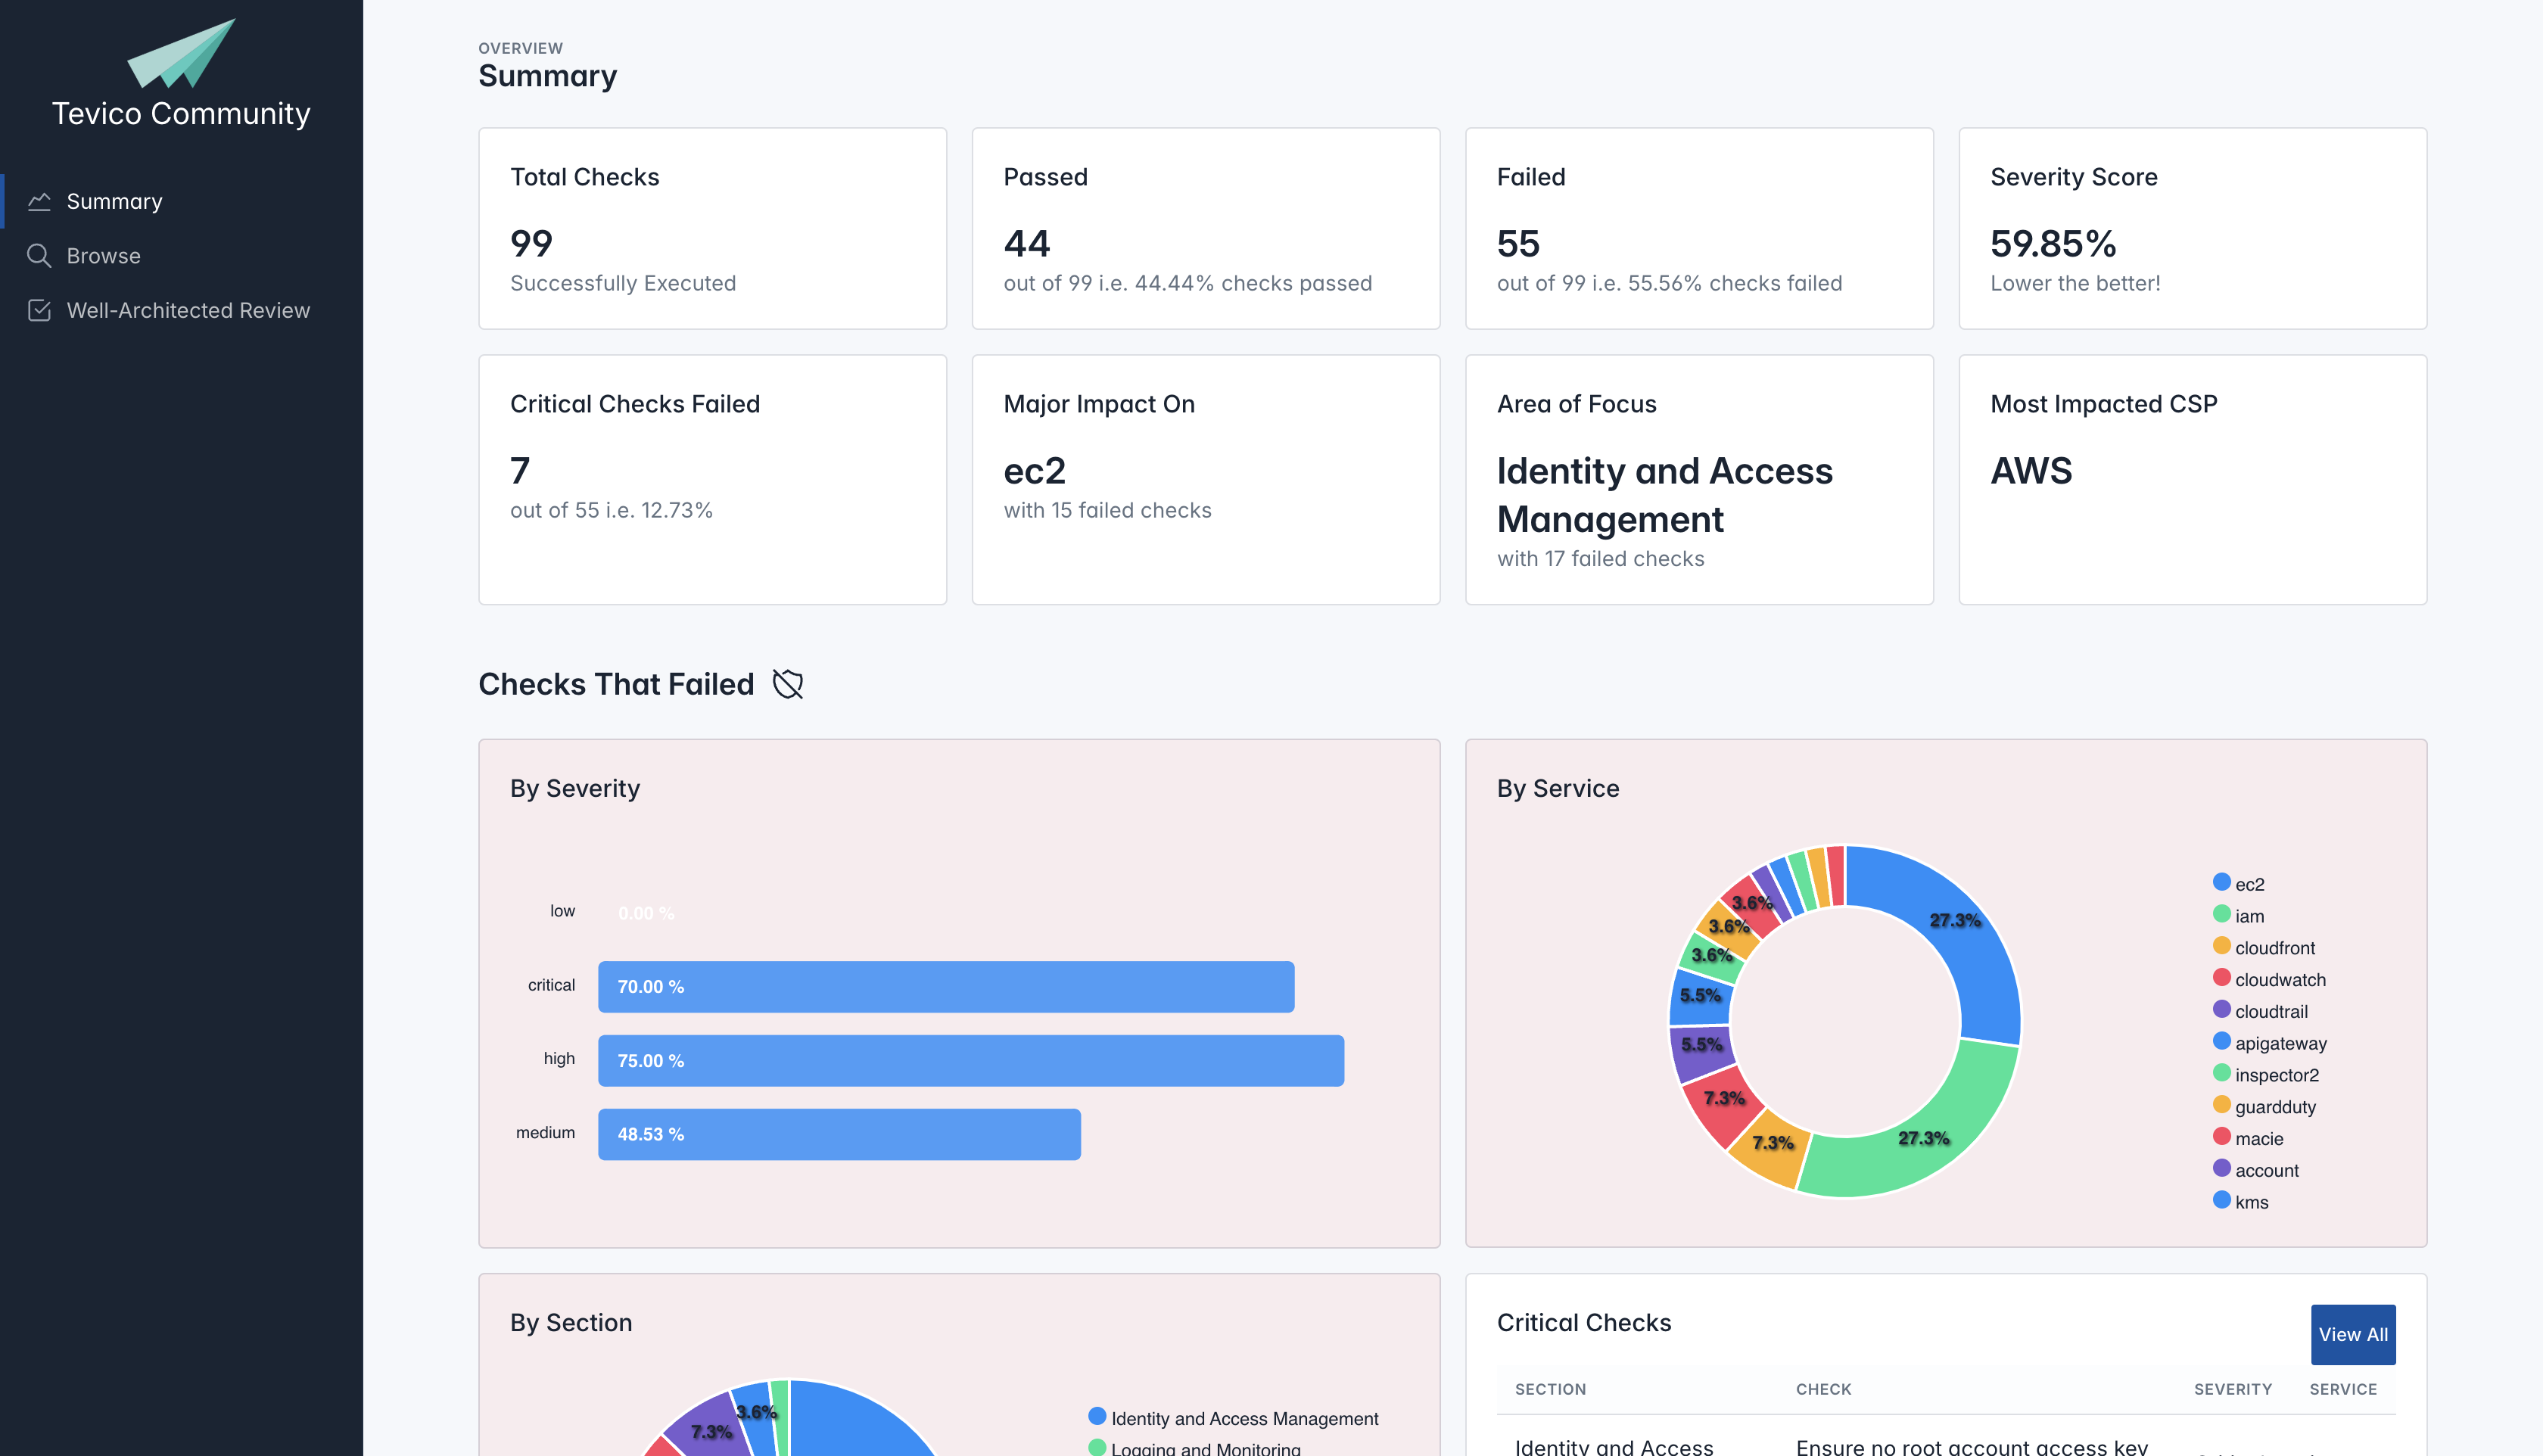This screenshot has height=1456, width=2543.
Task: Click the critical 70.00 % bar
Action: (945, 987)
